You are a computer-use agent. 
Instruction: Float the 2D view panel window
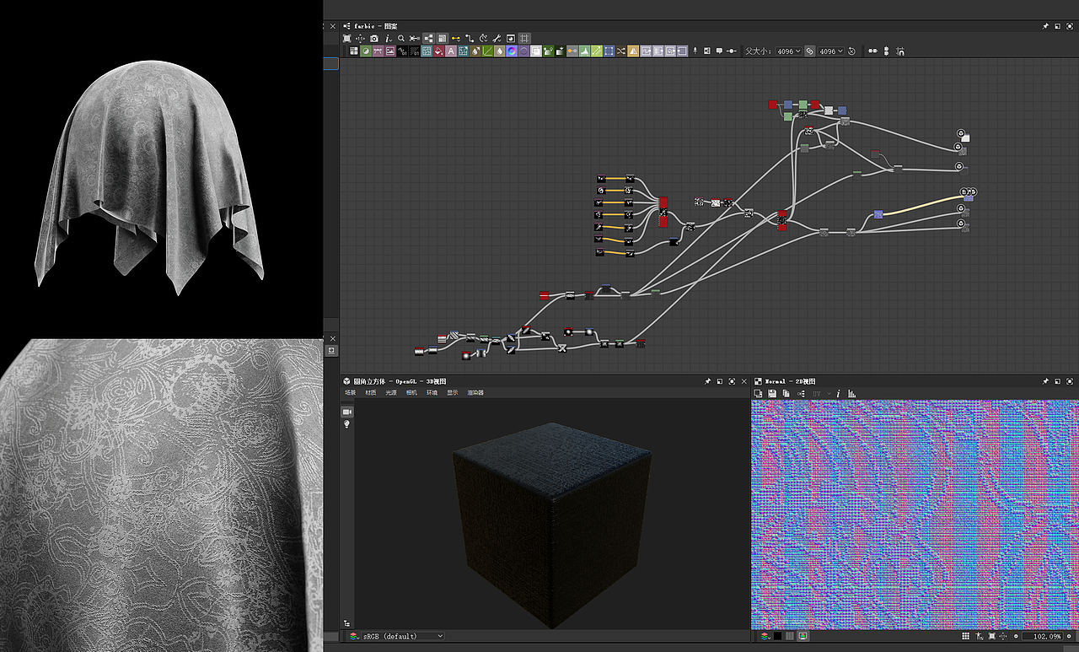coord(1057,381)
